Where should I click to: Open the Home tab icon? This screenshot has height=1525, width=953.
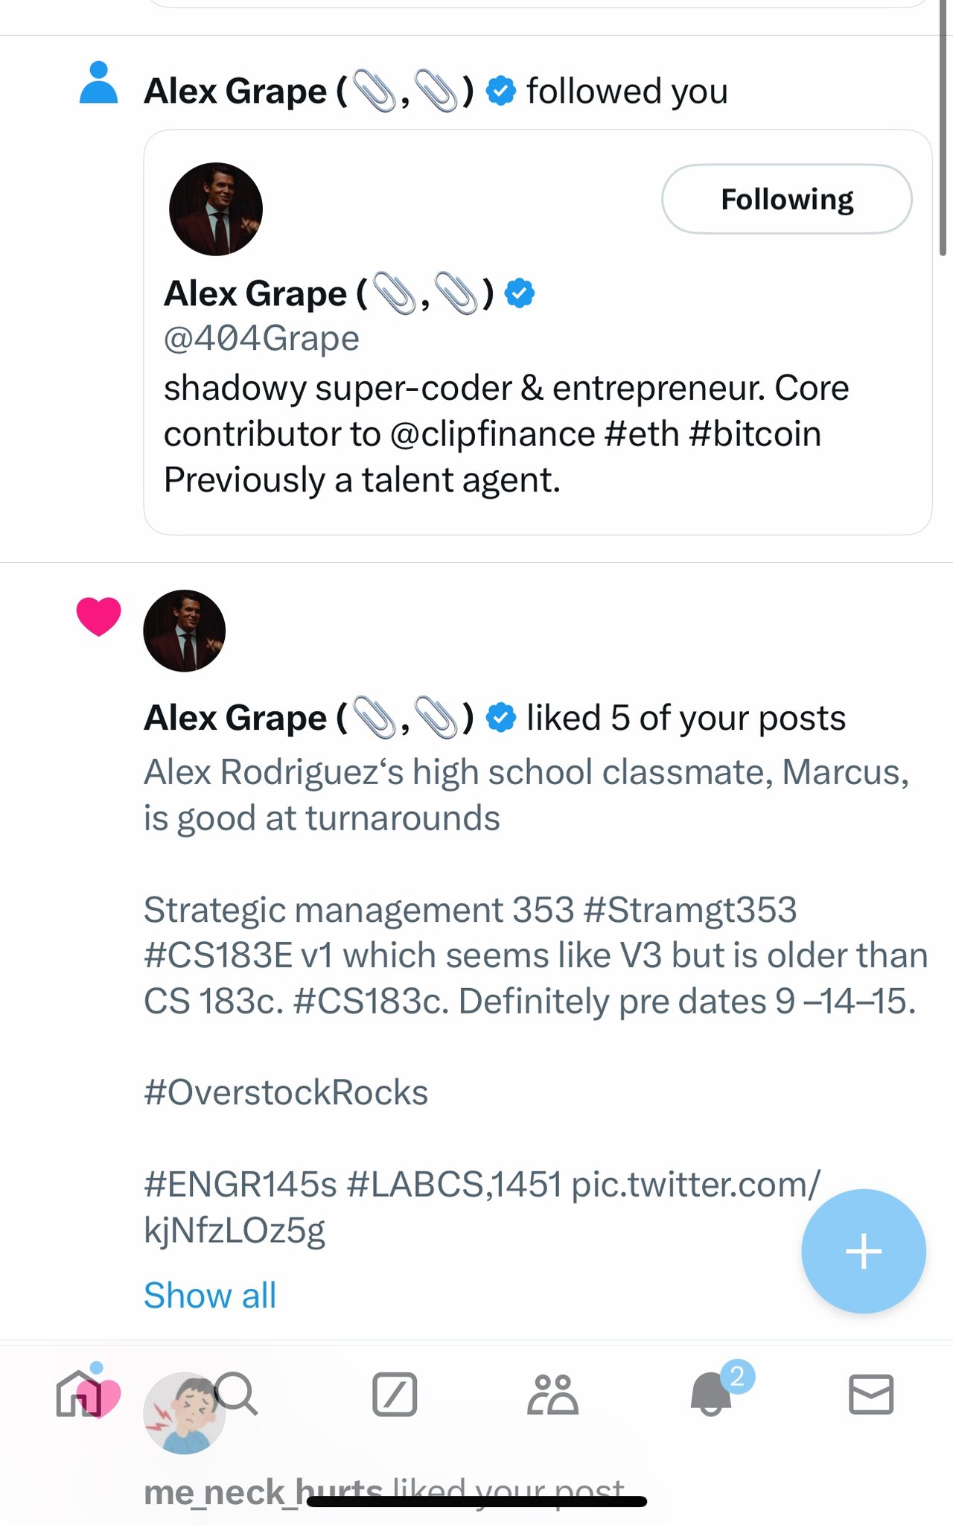[79, 1394]
